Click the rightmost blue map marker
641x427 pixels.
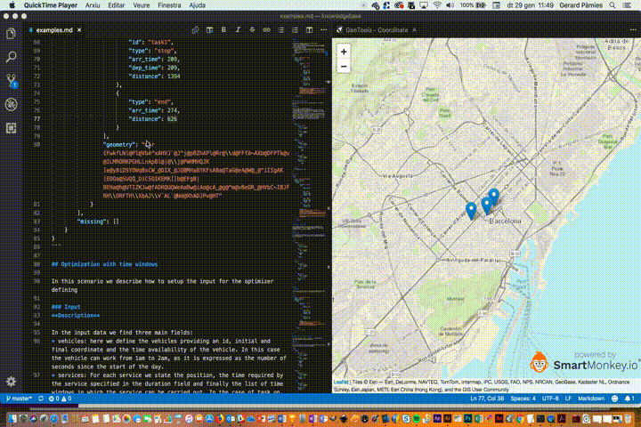[494, 197]
